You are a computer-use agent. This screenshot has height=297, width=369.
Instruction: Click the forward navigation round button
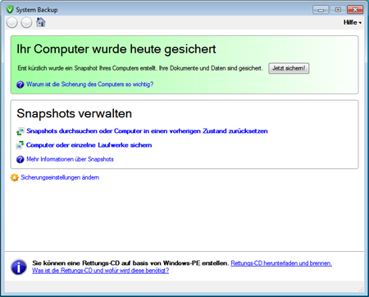[x=26, y=22]
